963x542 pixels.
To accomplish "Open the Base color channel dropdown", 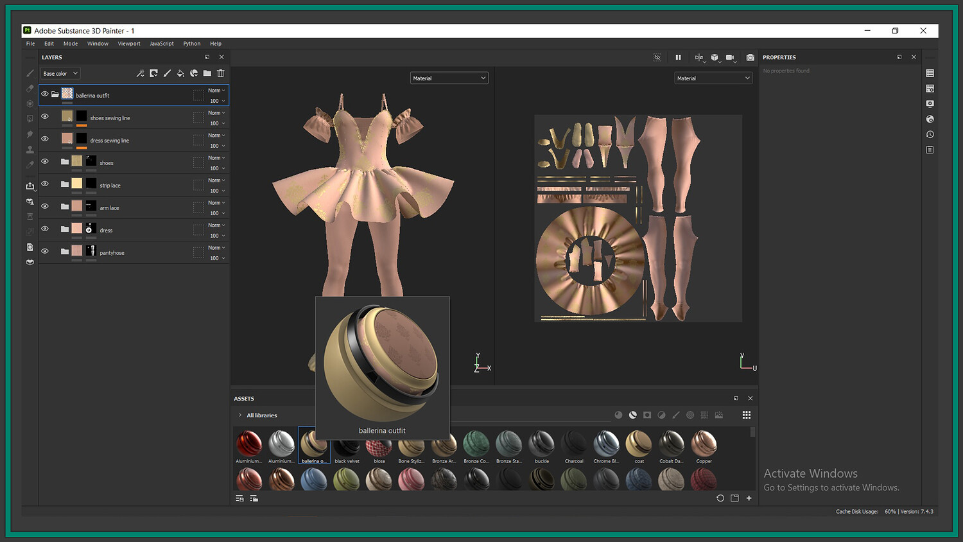I will coord(60,74).
